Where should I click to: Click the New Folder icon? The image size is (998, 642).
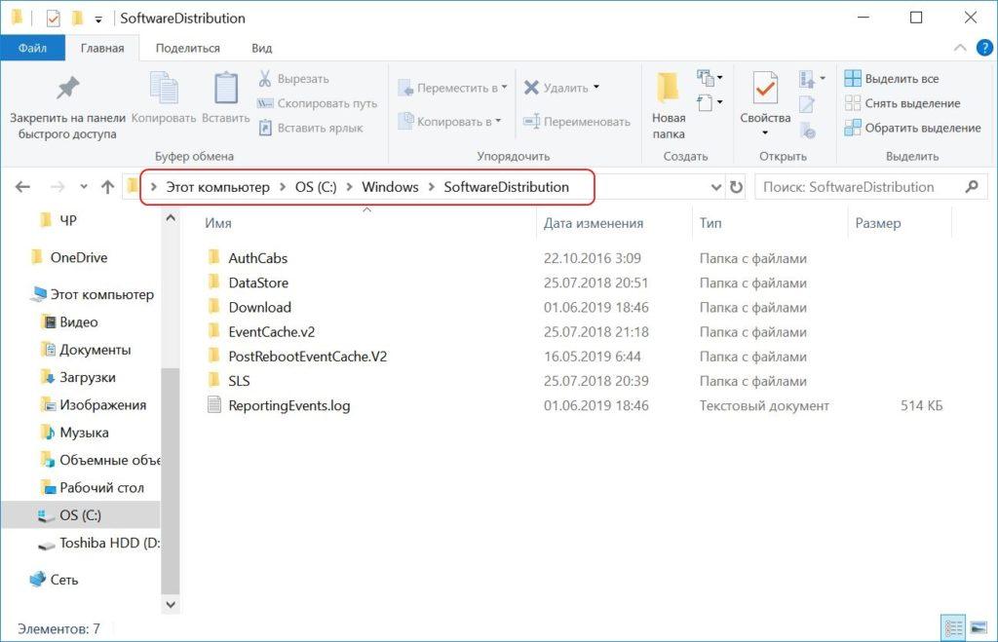tap(668, 90)
